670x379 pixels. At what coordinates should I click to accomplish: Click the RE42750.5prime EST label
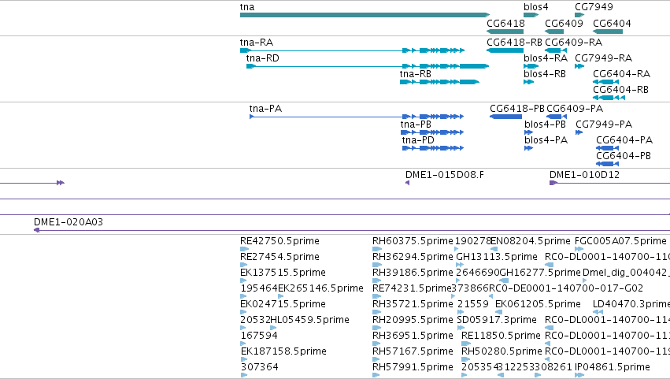[279, 241]
